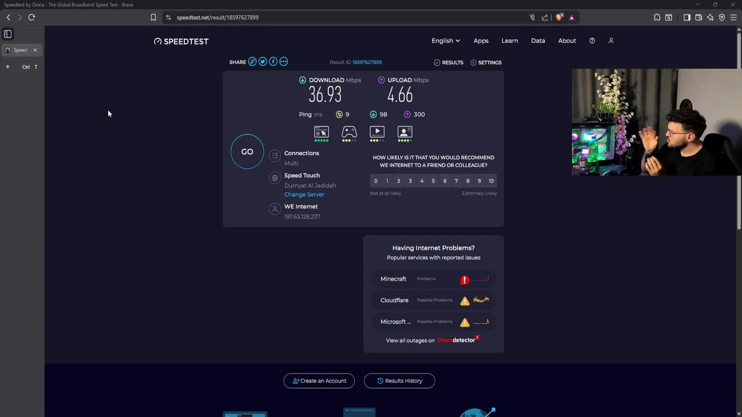742x417 pixels.
Task: Open Result ID 18597627899 link
Action: (367, 62)
